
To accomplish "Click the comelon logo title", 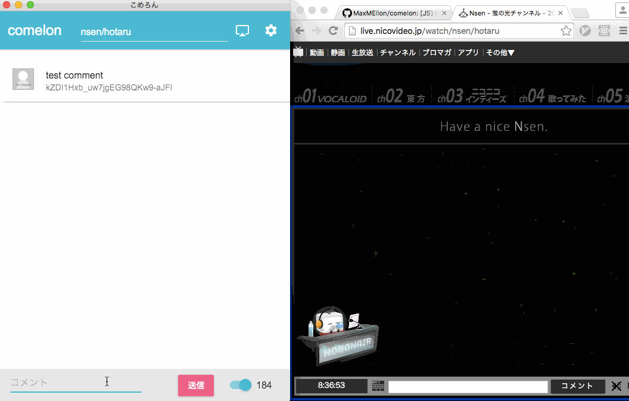I will tap(35, 30).
